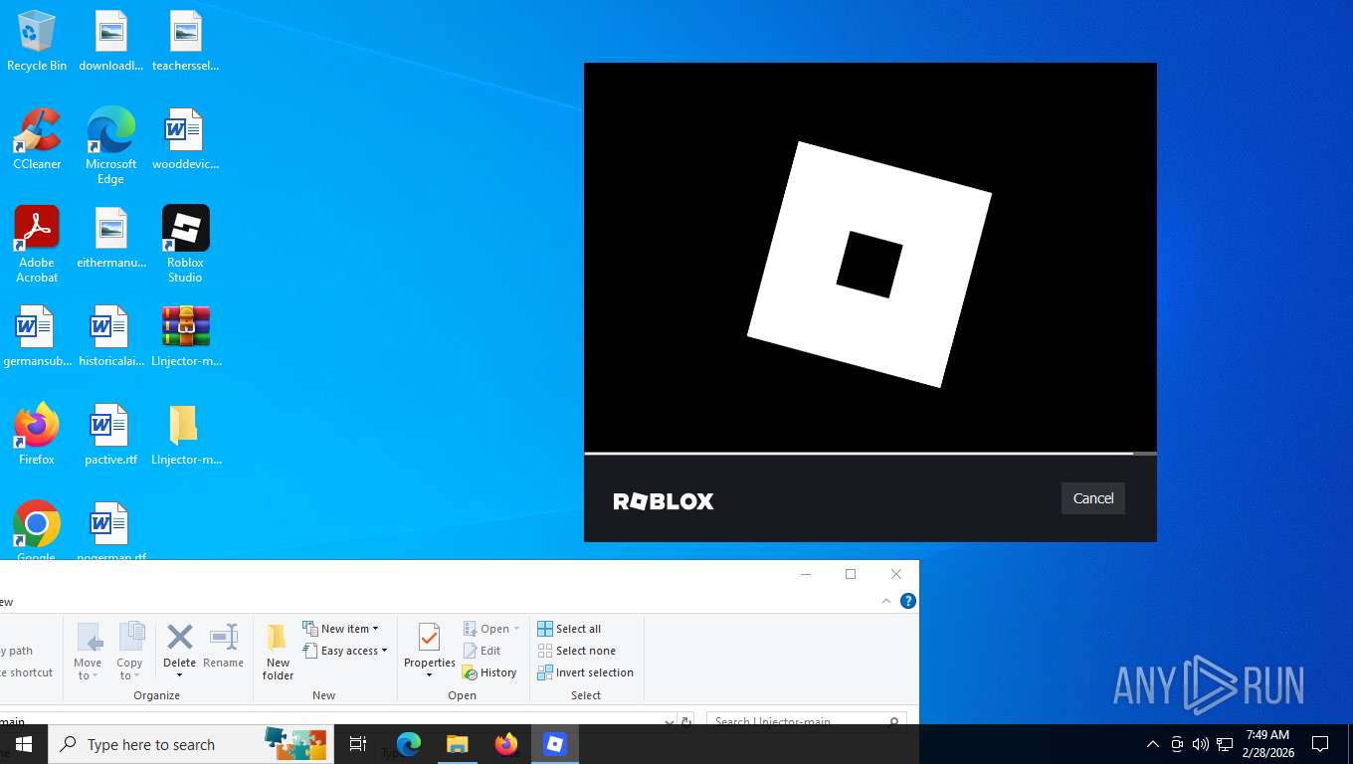The image size is (1353, 764).
Task: Select the germansub Word document
Action: 37,336
